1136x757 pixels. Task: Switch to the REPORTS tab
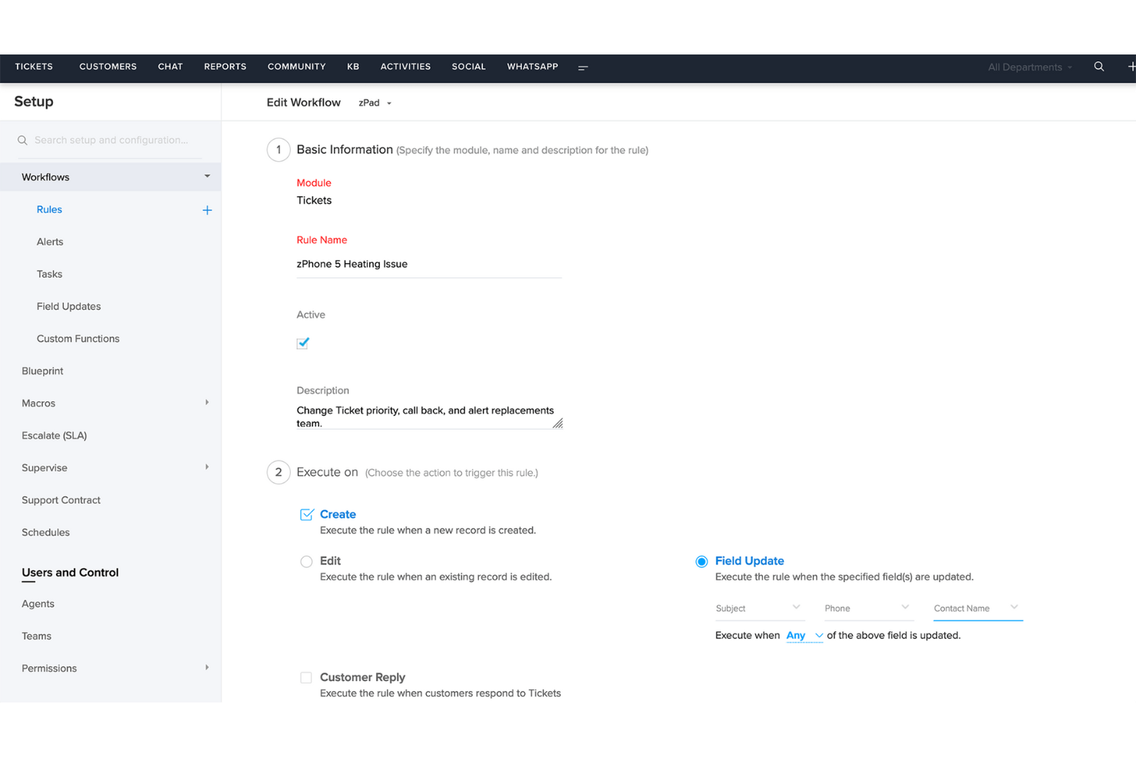[x=225, y=67]
